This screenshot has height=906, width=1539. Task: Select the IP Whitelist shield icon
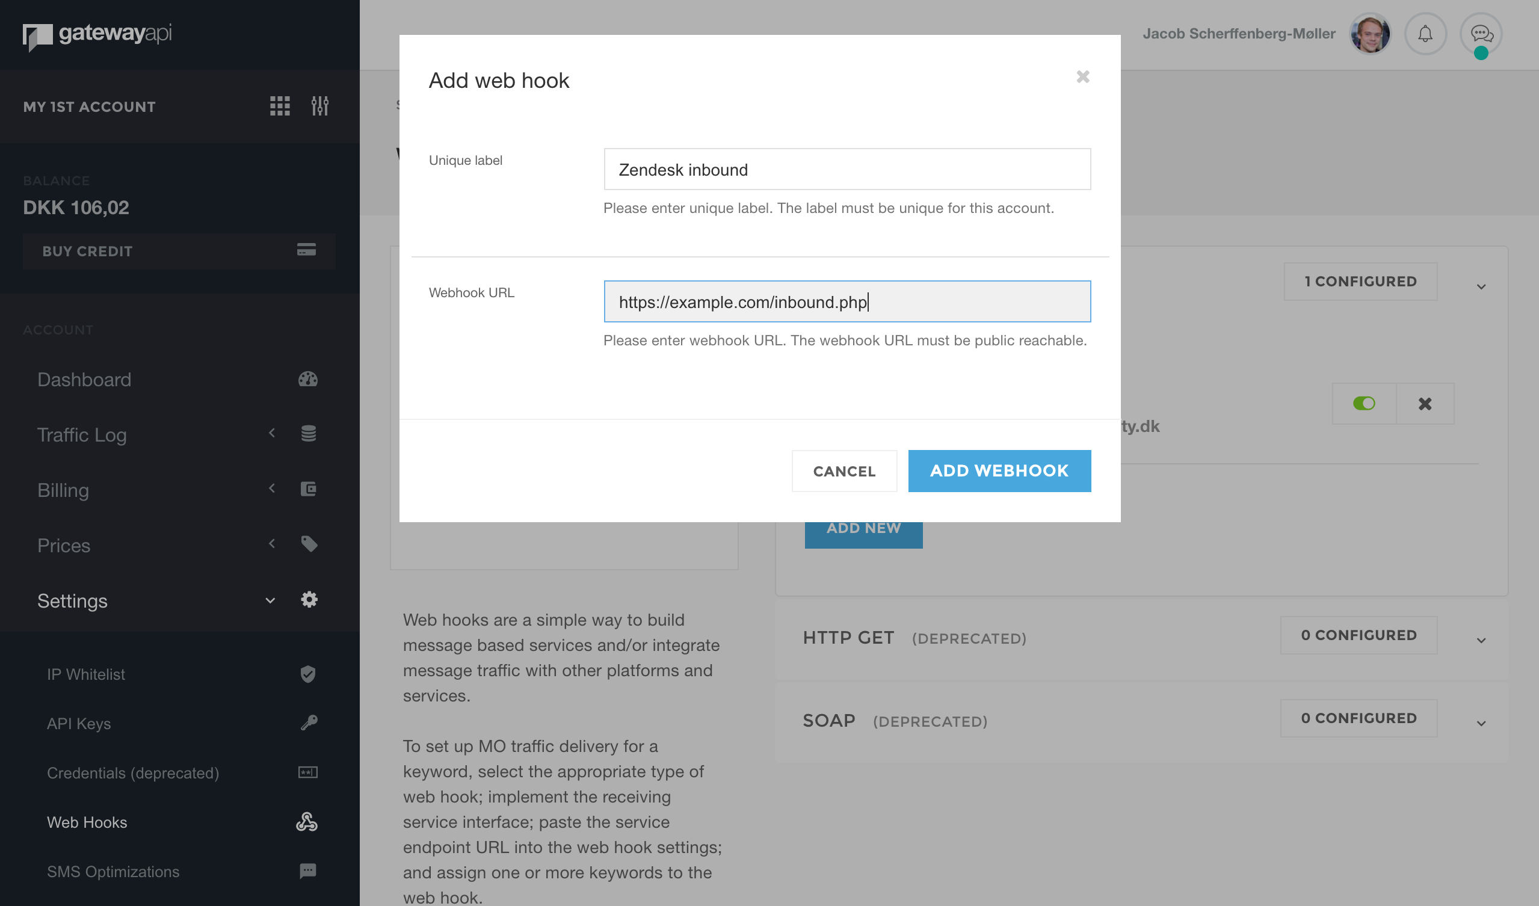[309, 674]
